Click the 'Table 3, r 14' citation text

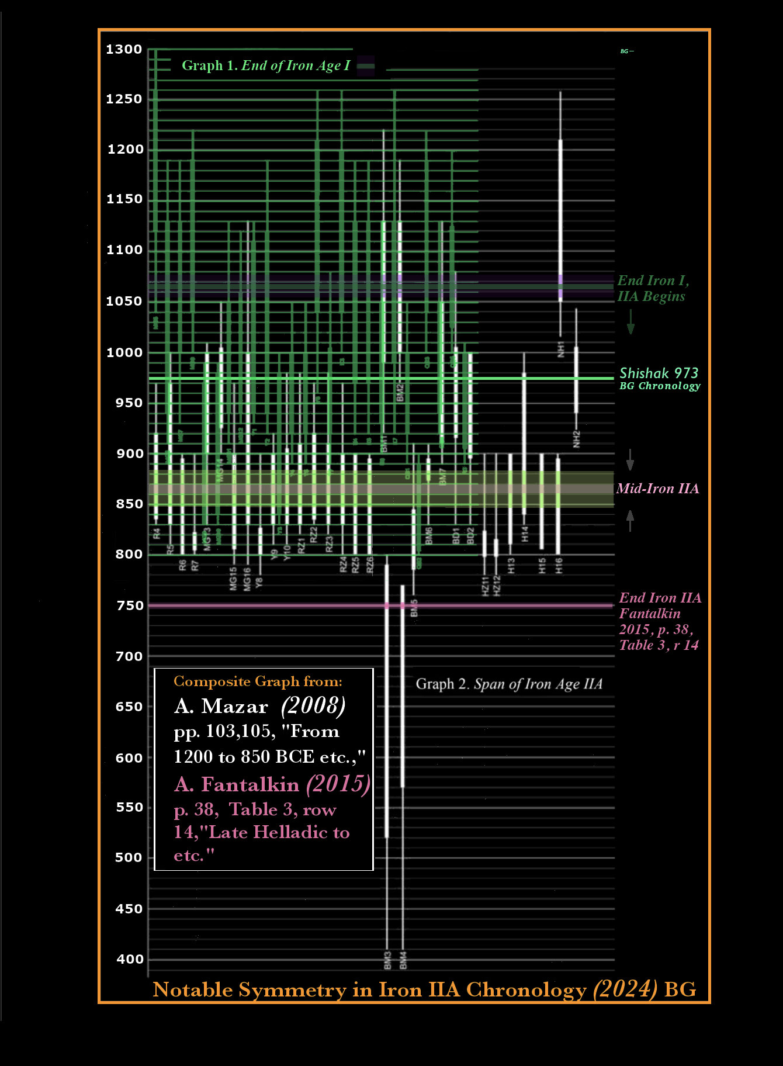click(x=659, y=645)
